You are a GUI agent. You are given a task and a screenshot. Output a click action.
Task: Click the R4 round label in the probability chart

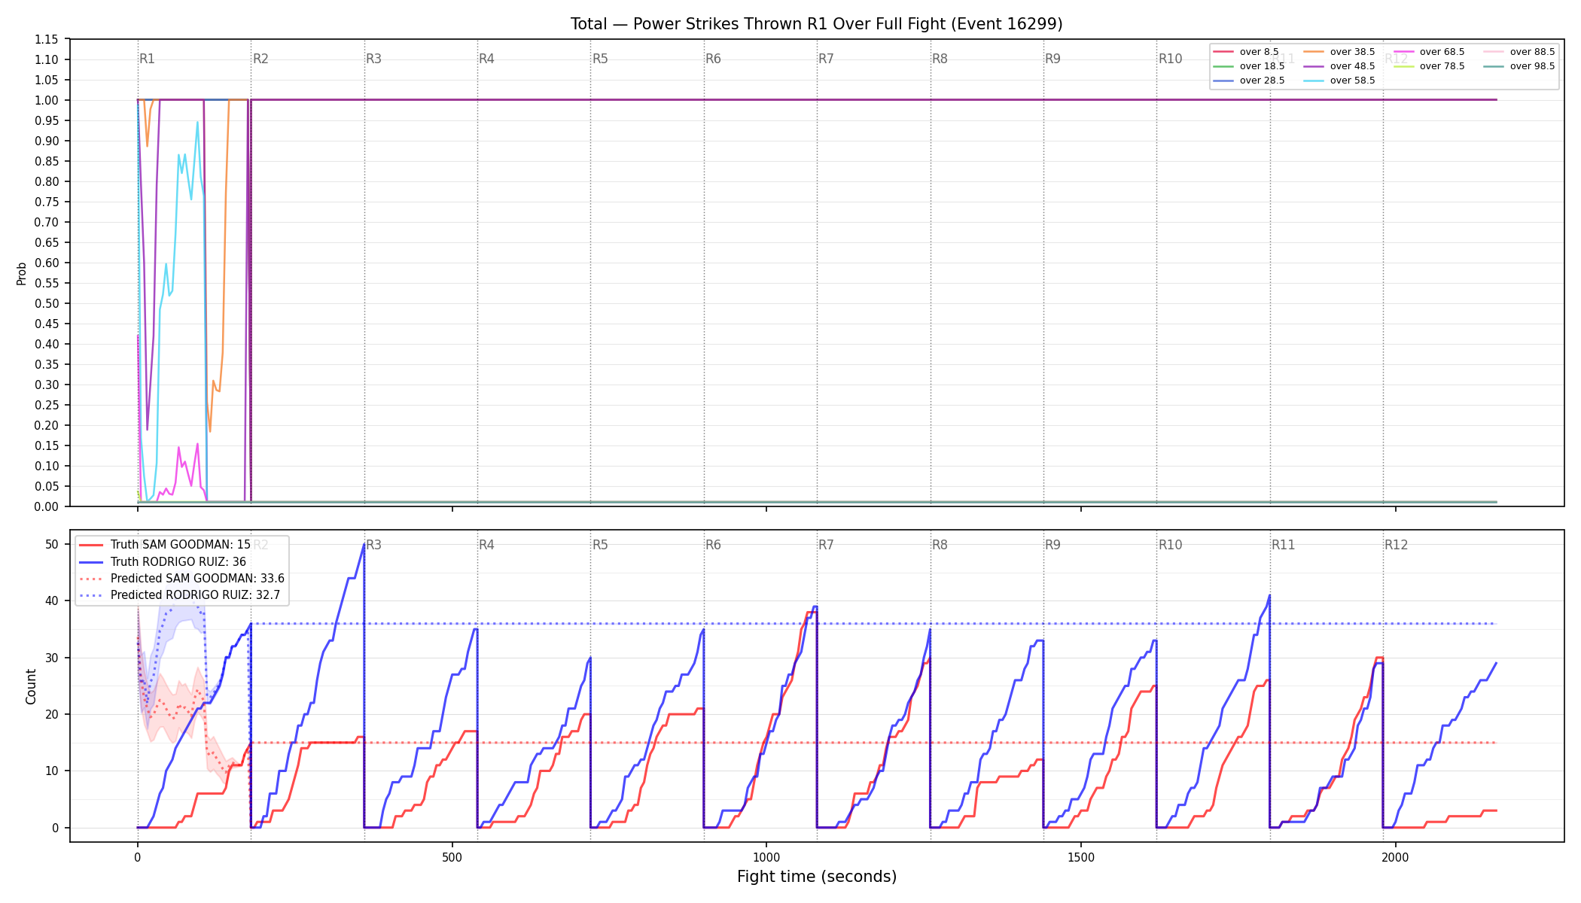[486, 59]
